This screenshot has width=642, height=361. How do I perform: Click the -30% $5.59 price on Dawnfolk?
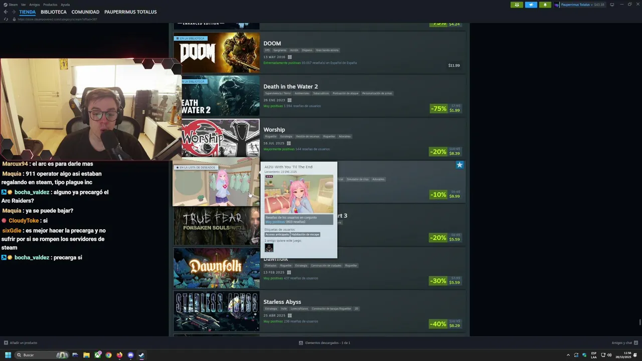pos(446,281)
